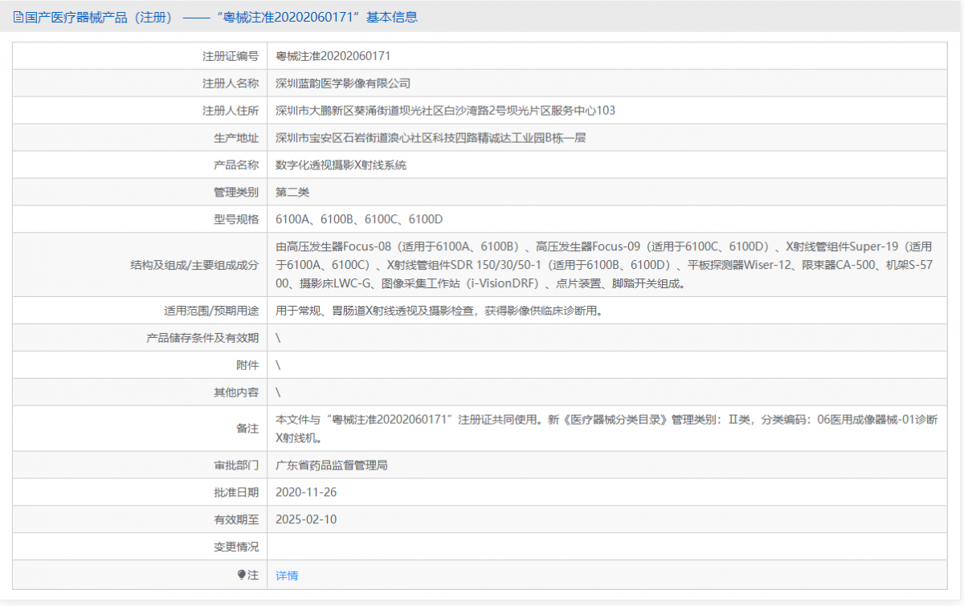Image resolution: width=964 pixels, height=606 pixels.
Task: Select the 附件 row value
Action: [276, 364]
